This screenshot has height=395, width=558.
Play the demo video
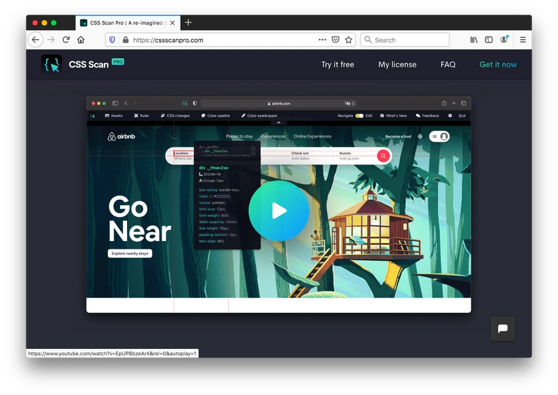coord(278,211)
